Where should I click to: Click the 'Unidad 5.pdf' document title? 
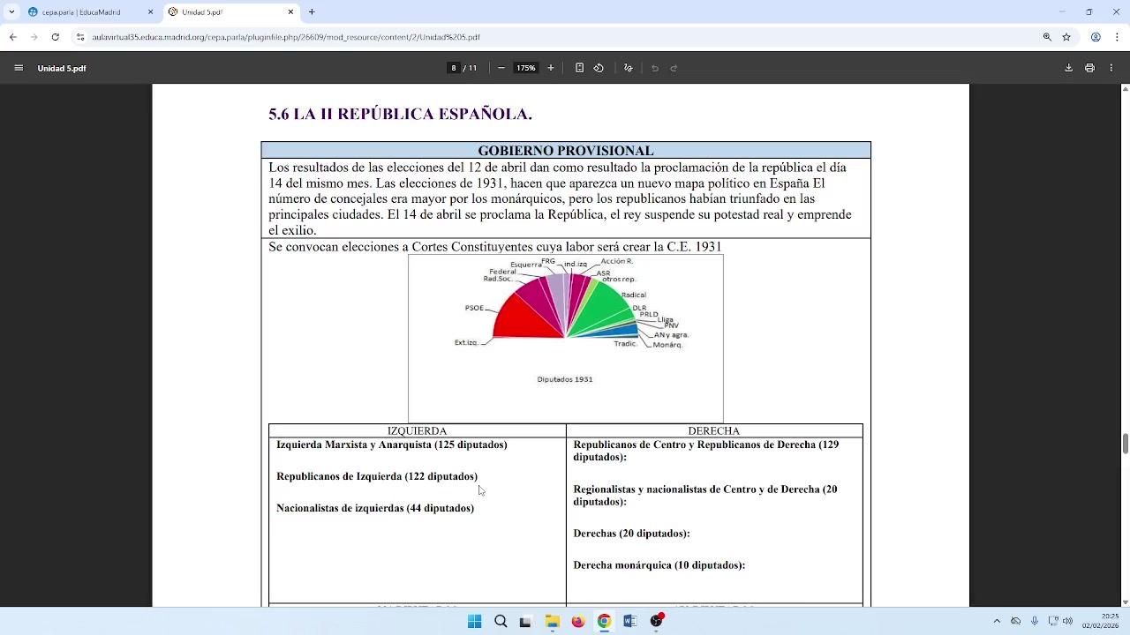click(x=62, y=68)
